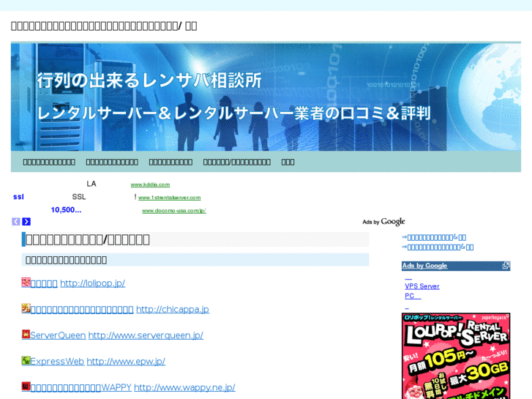
Task: Open the http://lolipop.jp/ link
Action: pos(92,283)
